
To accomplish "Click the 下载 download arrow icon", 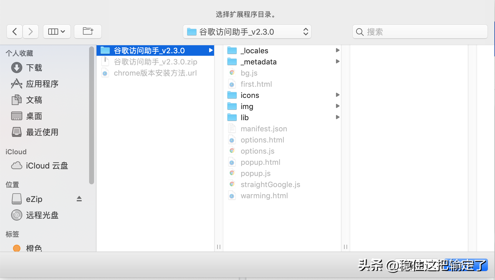I will (x=17, y=68).
